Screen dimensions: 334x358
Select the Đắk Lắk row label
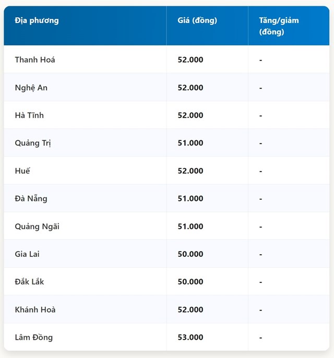(x=29, y=282)
